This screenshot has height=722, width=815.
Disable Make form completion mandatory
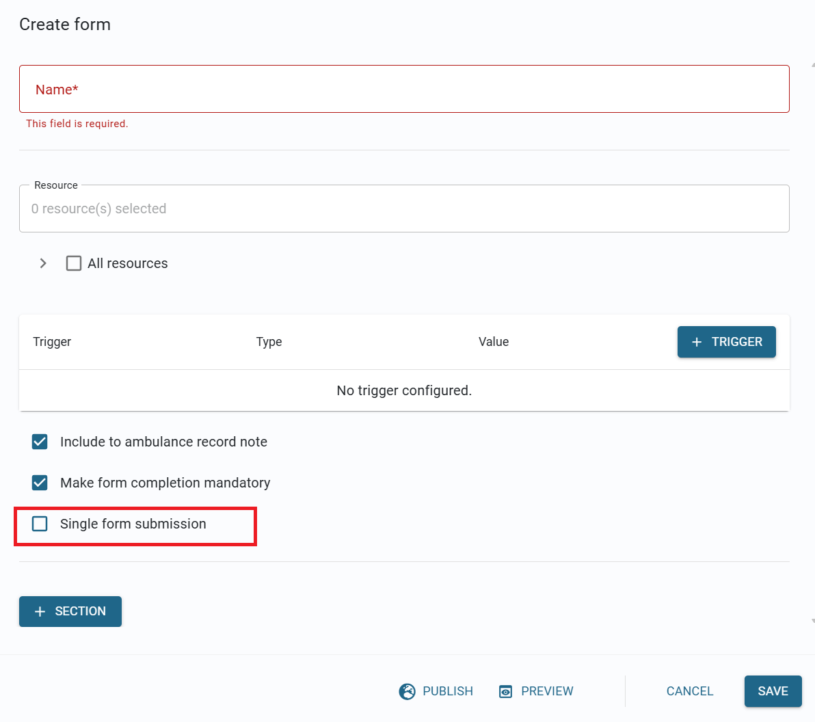click(40, 483)
